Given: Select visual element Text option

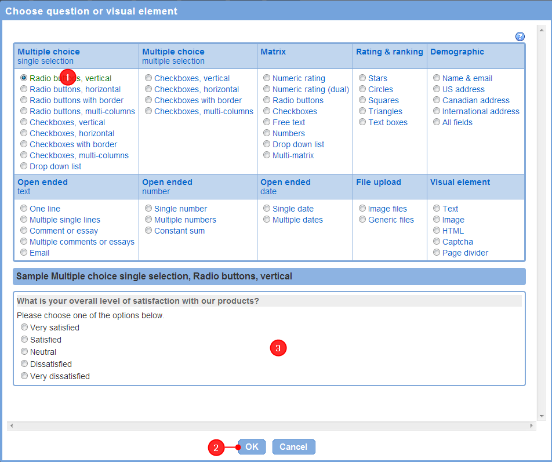Looking at the screenshot, I should 437,208.
